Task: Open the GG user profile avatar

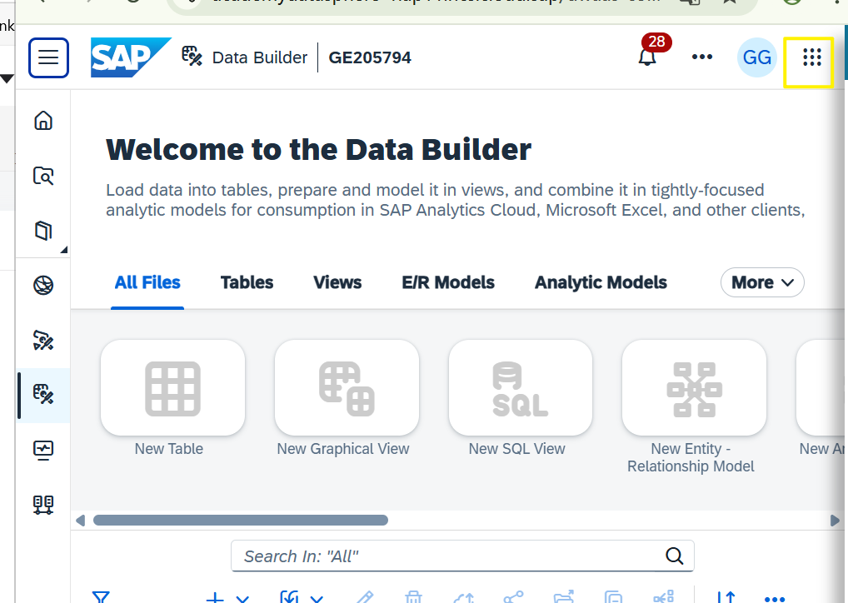Action: [x=756, y=57]
